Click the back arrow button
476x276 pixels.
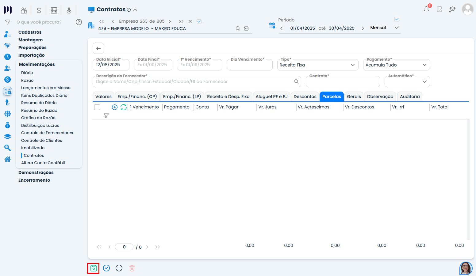(x=98, y=48)
